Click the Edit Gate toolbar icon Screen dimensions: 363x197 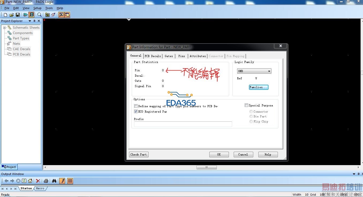[x=25, y=15]
